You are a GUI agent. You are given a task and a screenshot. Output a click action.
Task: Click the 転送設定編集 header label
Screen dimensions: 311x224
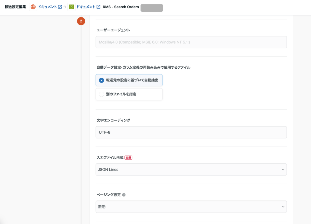15,7
